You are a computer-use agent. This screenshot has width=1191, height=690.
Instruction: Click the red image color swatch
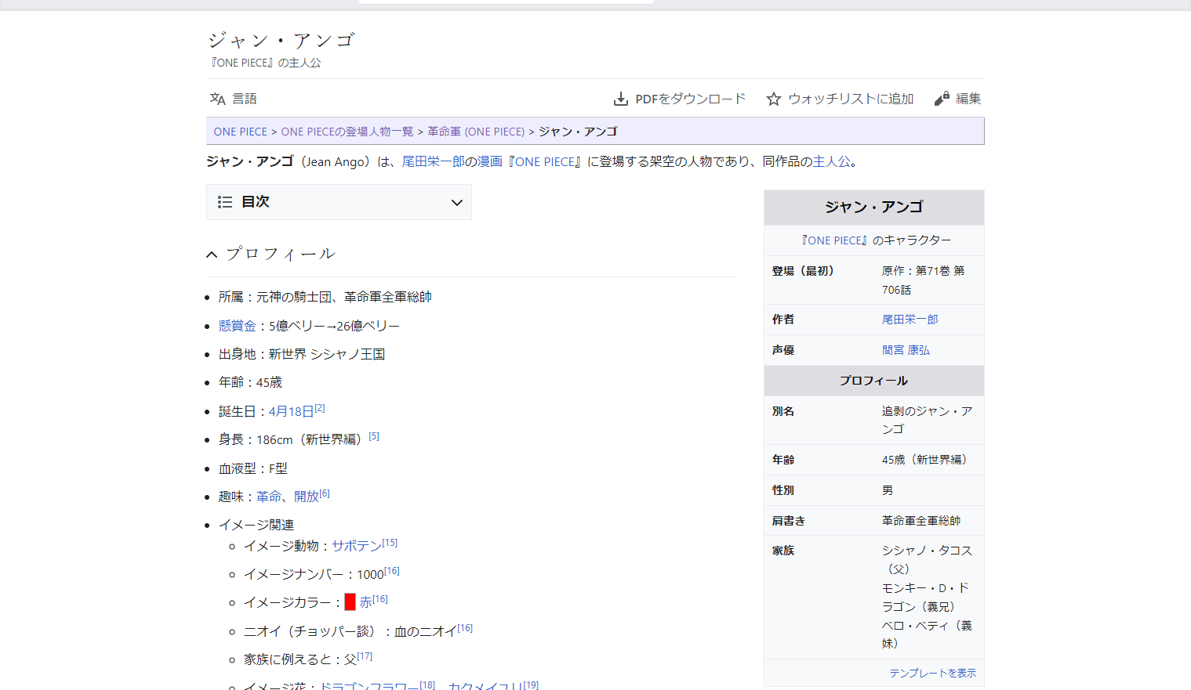pos(350,602)
